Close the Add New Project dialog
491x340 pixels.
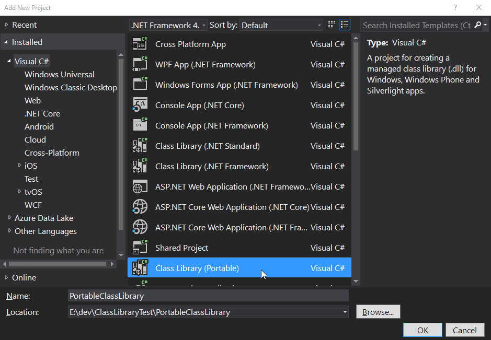(479, 7)
